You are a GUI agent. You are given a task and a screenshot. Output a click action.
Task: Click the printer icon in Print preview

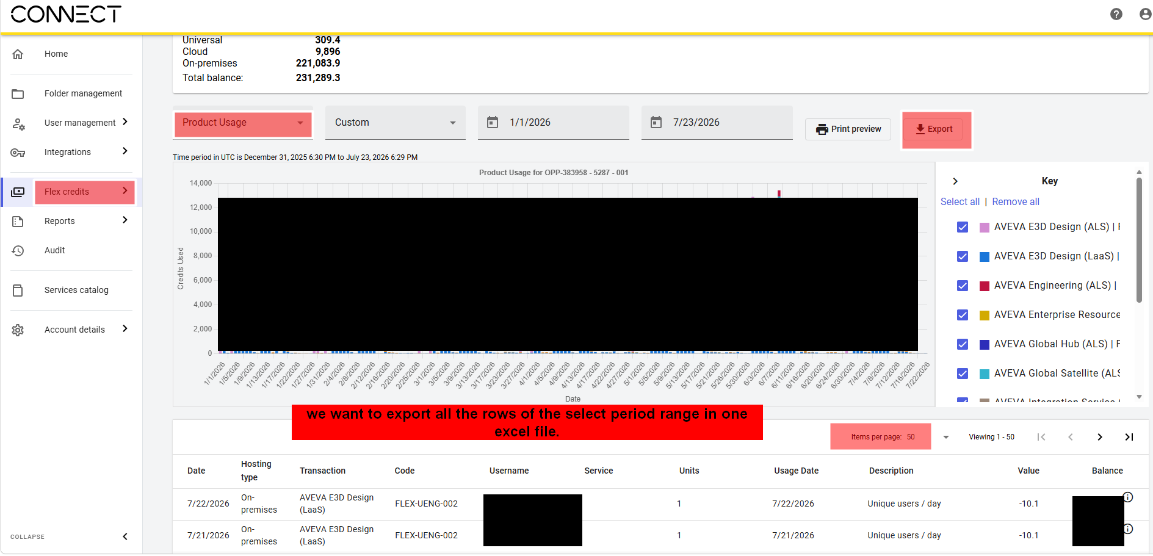pos(822,129)
